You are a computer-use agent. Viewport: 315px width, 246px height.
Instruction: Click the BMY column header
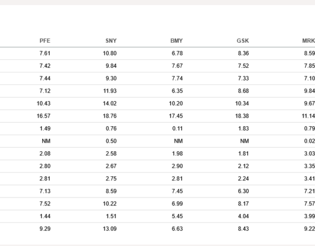coord(177,41)
